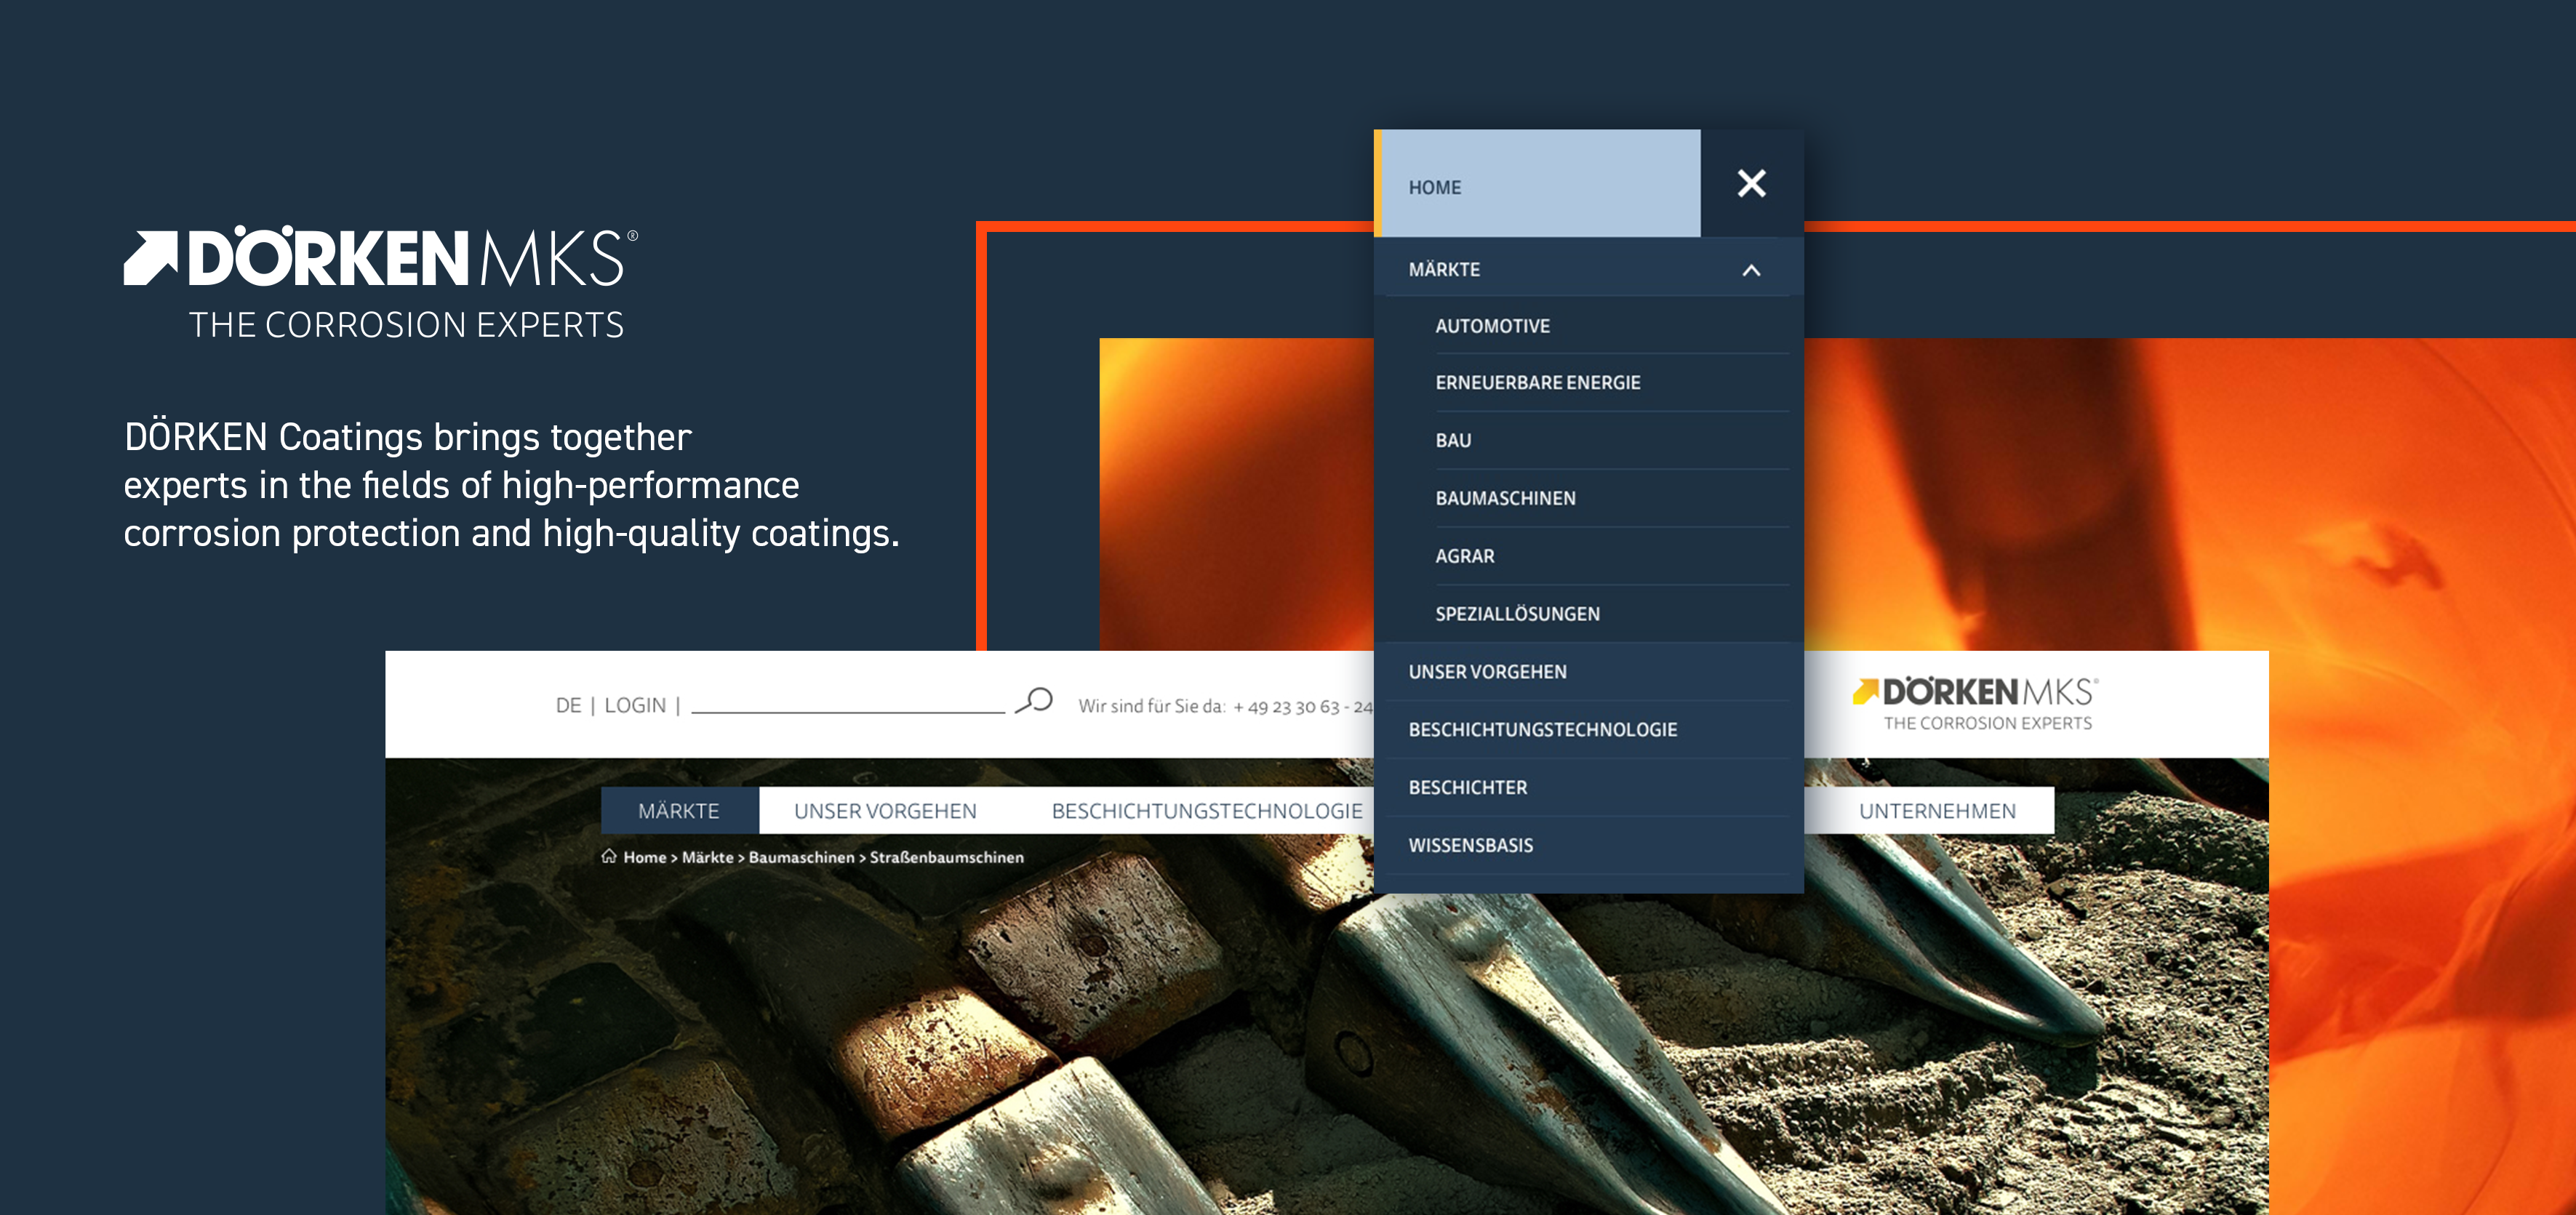
Task: Close the mobile menu with the X icon
Action: coord(1751,183)
